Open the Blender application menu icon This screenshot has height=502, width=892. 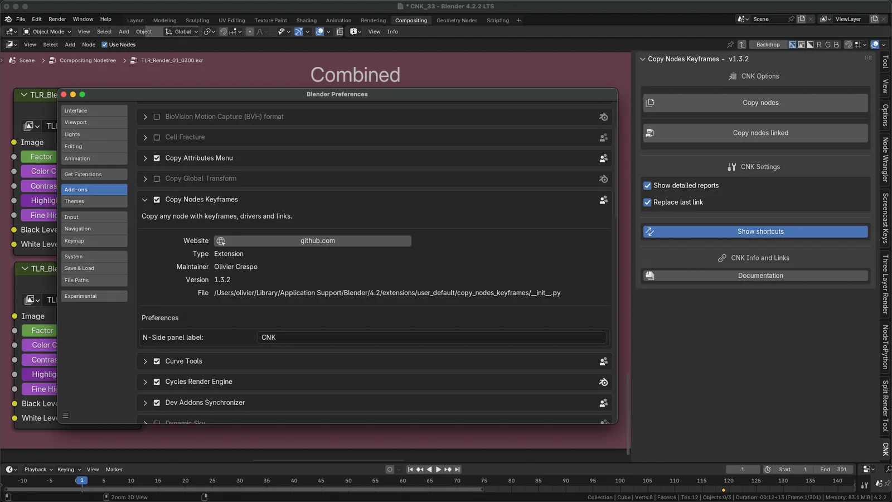8,18
